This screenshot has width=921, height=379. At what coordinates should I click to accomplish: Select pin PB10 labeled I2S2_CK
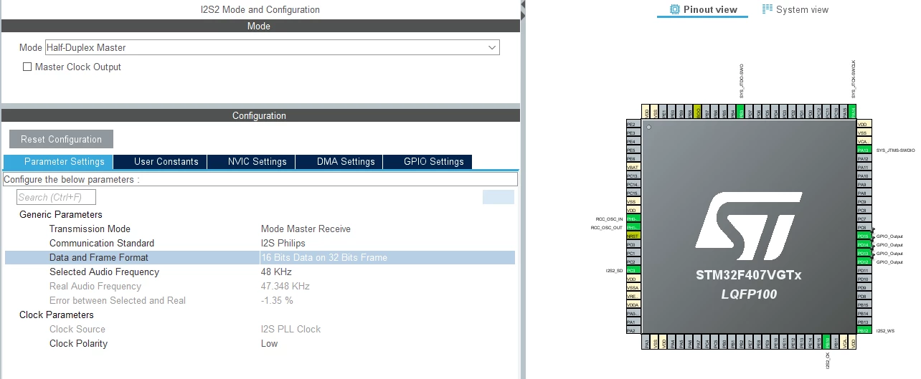(827, 342)
